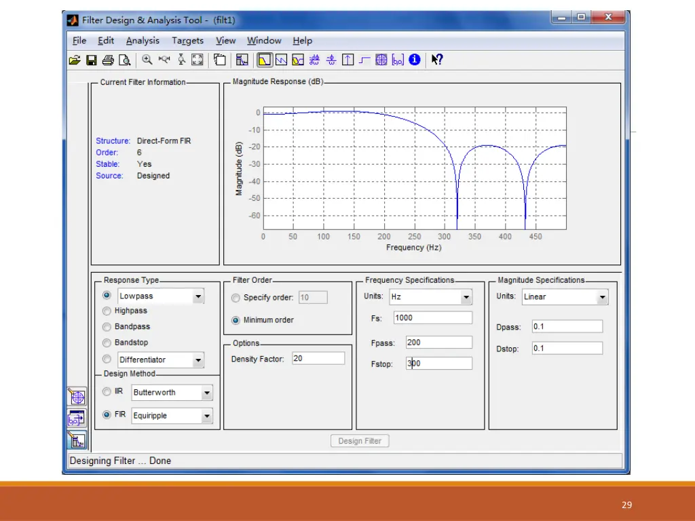Screen dimensions: 695x521
Task: Expand the Lowpass type dropdown
Action: tap(198, 296)
